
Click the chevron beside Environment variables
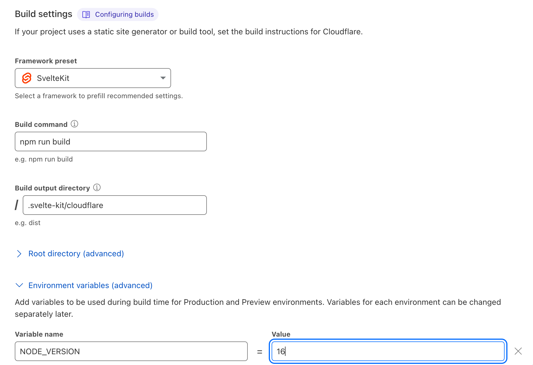click(x=19, y=285)
